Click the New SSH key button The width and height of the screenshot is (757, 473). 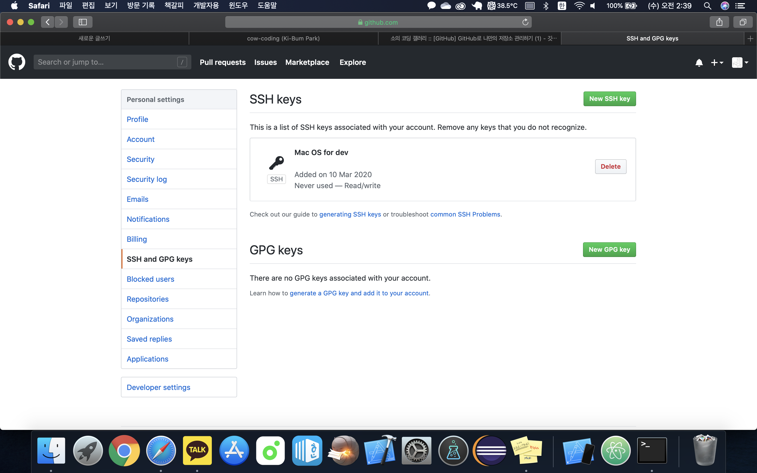tap(609, 99)
